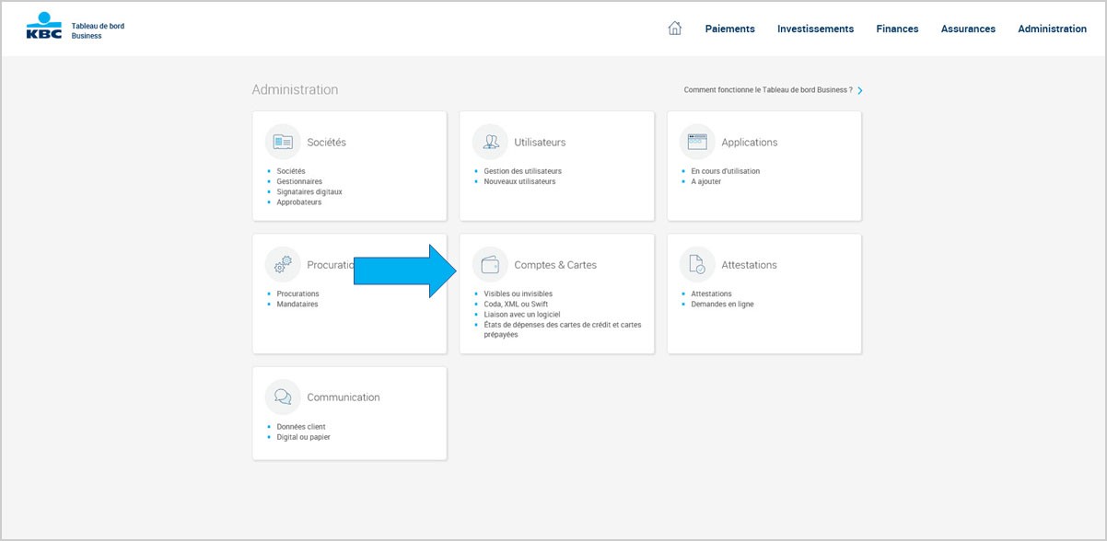Select Coda, XML ou Swift link
Viewport: 1107px width, 541px height.
click(516, 304)
